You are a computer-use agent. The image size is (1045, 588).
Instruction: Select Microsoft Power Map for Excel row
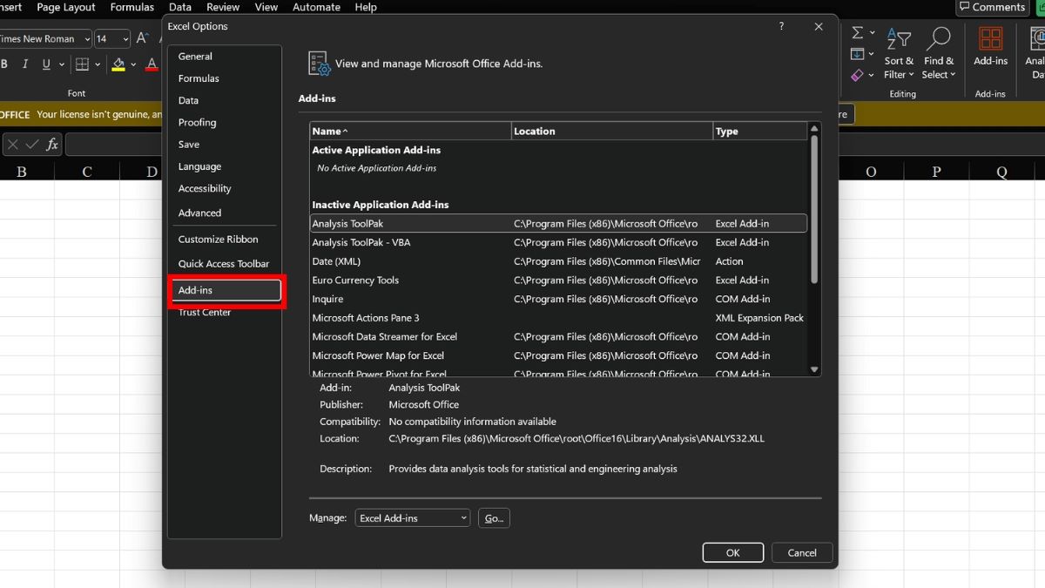click(x=559, y=355)
